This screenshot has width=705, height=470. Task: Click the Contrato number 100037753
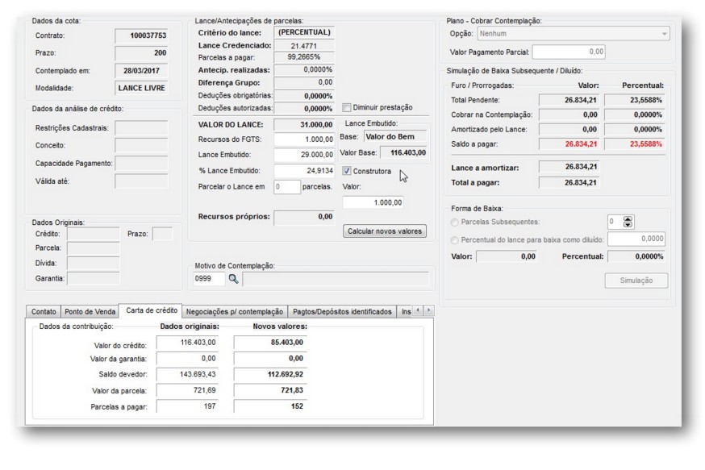click(142, 35)
